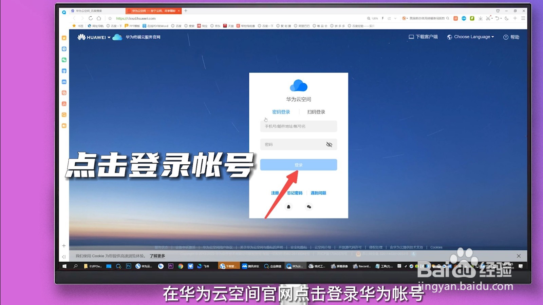543x305 pixels.
Task: Open the browser hamburger menu
Action: (523, 18)
